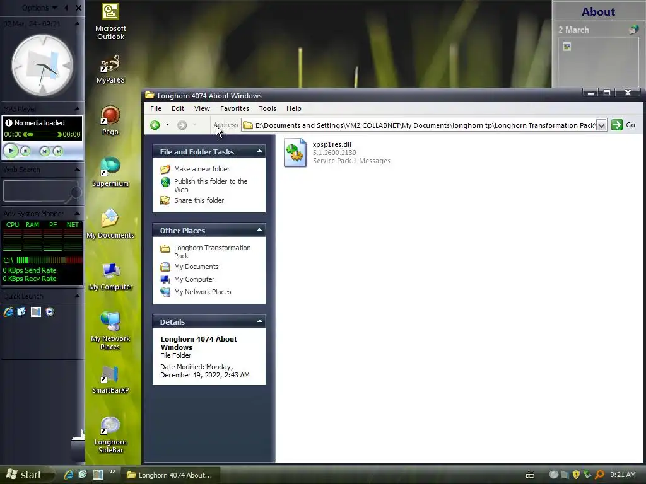Open the sidebar Options dropdown

tap(40, 8)
